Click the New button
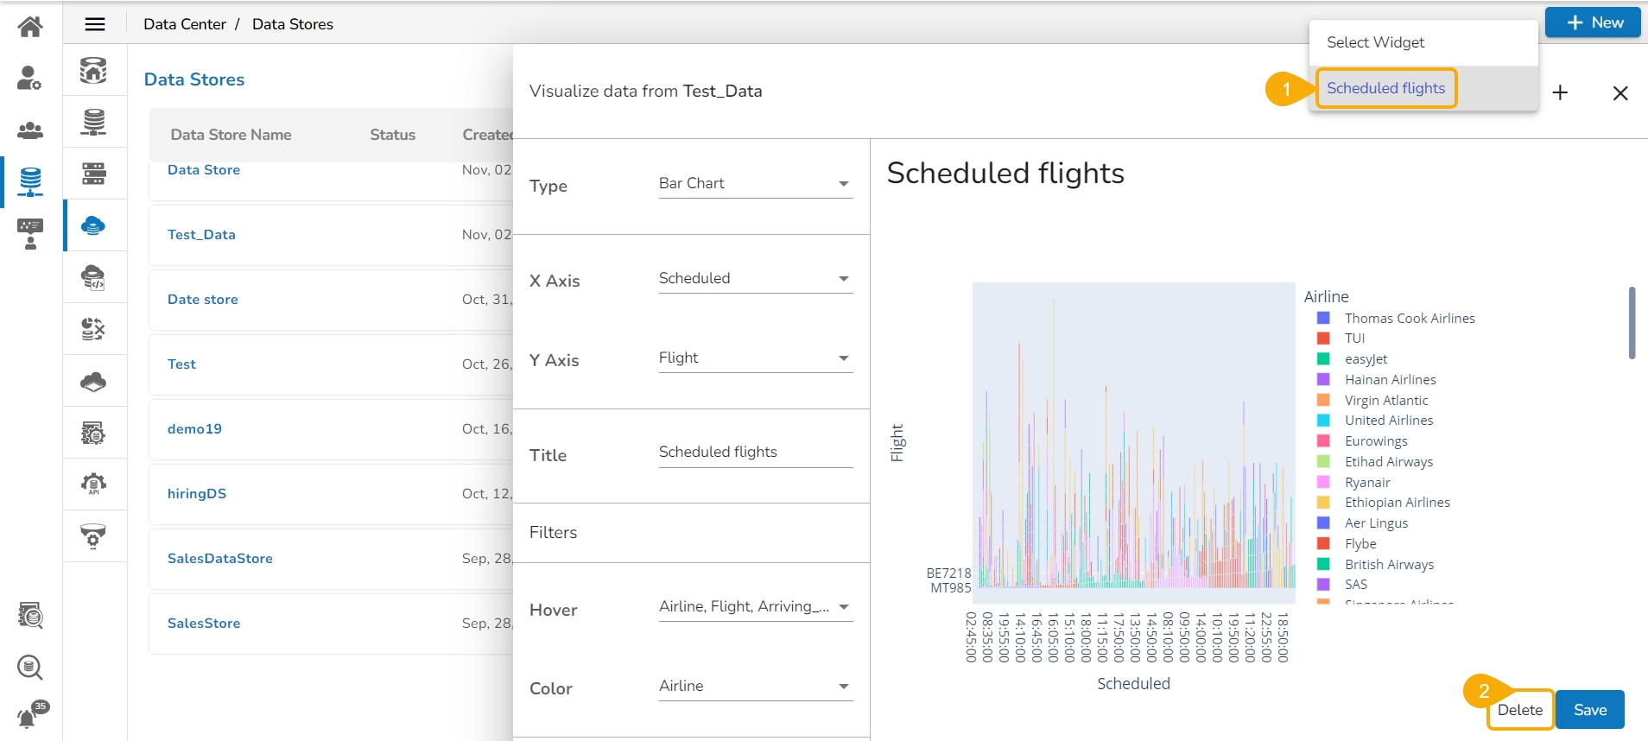1648x741 pixels. [x=1593, y=22]
